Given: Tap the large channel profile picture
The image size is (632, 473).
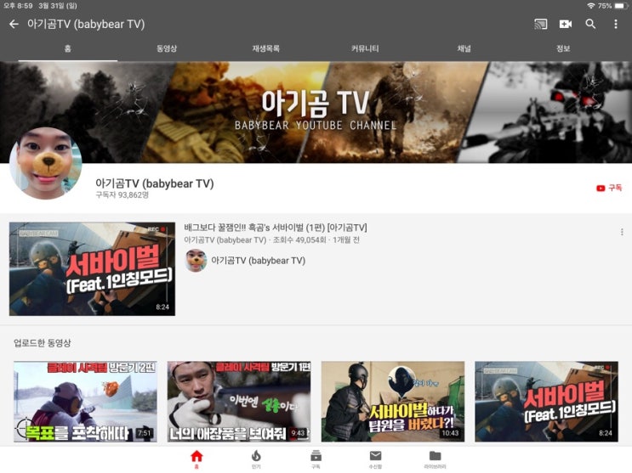Looking at the screenshot, I should 46,163.
